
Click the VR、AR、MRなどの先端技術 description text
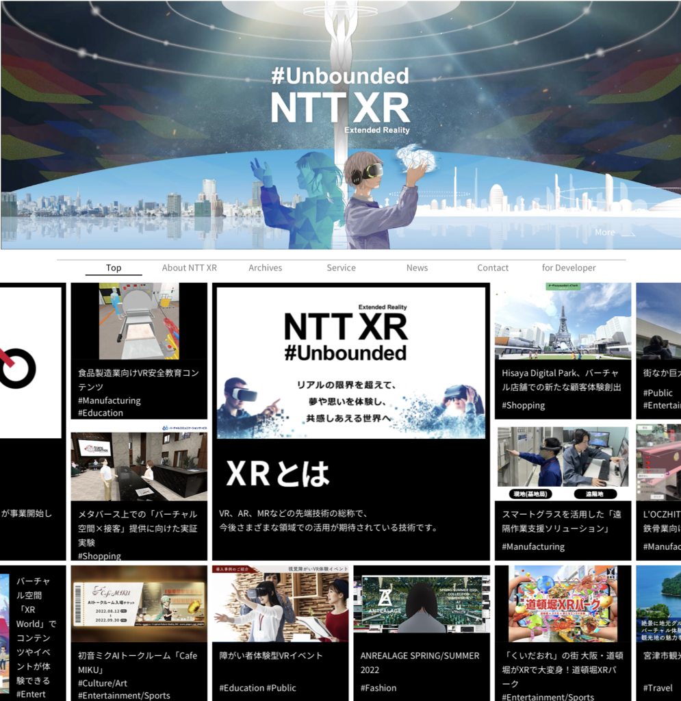click(x=329, y=520)
